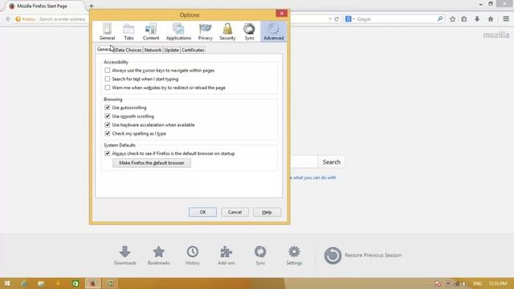Open Downloads on Firefox start page
The width and height of the screenshot is (514, 289).
point(125,255)
